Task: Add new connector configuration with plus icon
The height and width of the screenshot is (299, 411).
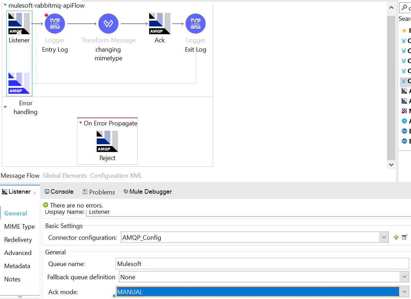Action: coord(396,237)
